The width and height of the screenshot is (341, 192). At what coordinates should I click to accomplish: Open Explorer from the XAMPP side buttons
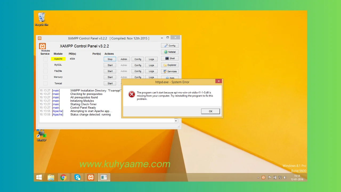click(x=170, y=65)
